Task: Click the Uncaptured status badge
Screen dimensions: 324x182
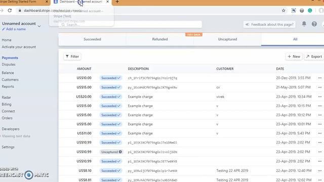Action: point(111,152)
